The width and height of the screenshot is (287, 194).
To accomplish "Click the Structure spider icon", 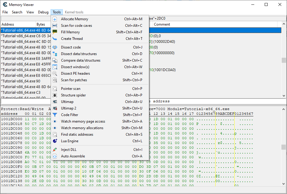I will pos(55,95).
